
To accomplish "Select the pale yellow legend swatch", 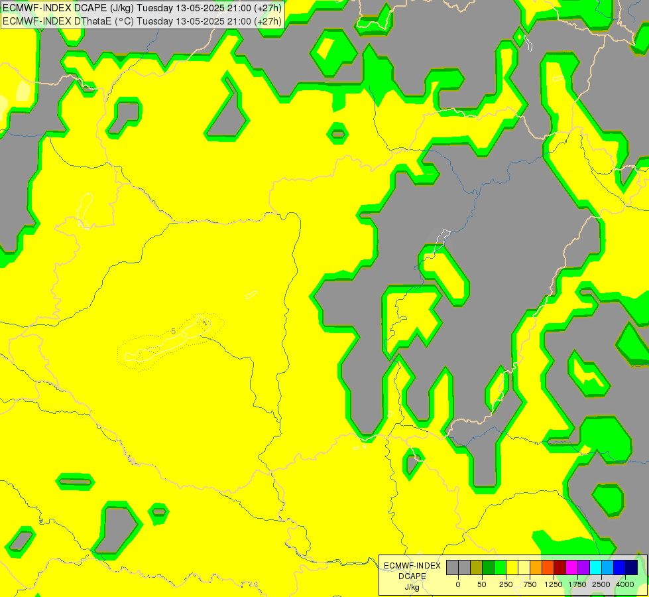I will [524, 567].
